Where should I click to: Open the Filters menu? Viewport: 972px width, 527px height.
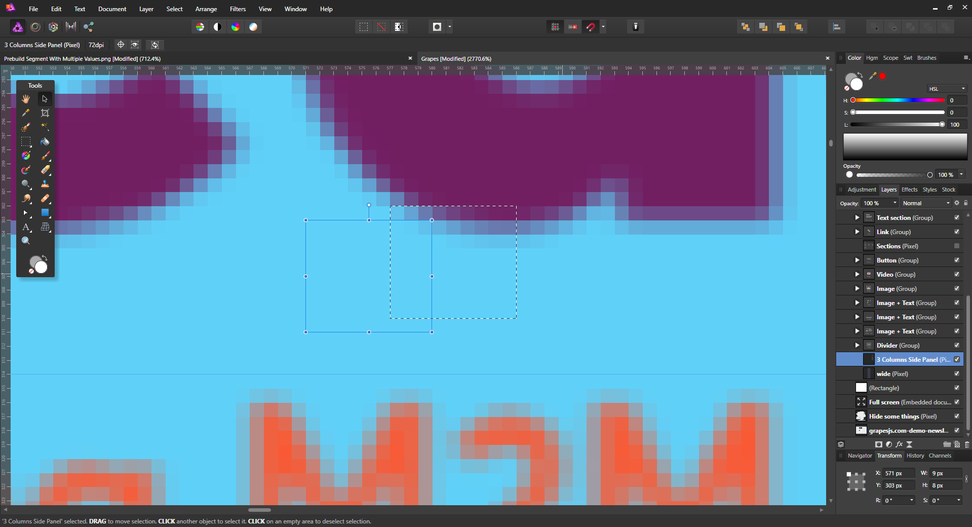tap(238, 9)
